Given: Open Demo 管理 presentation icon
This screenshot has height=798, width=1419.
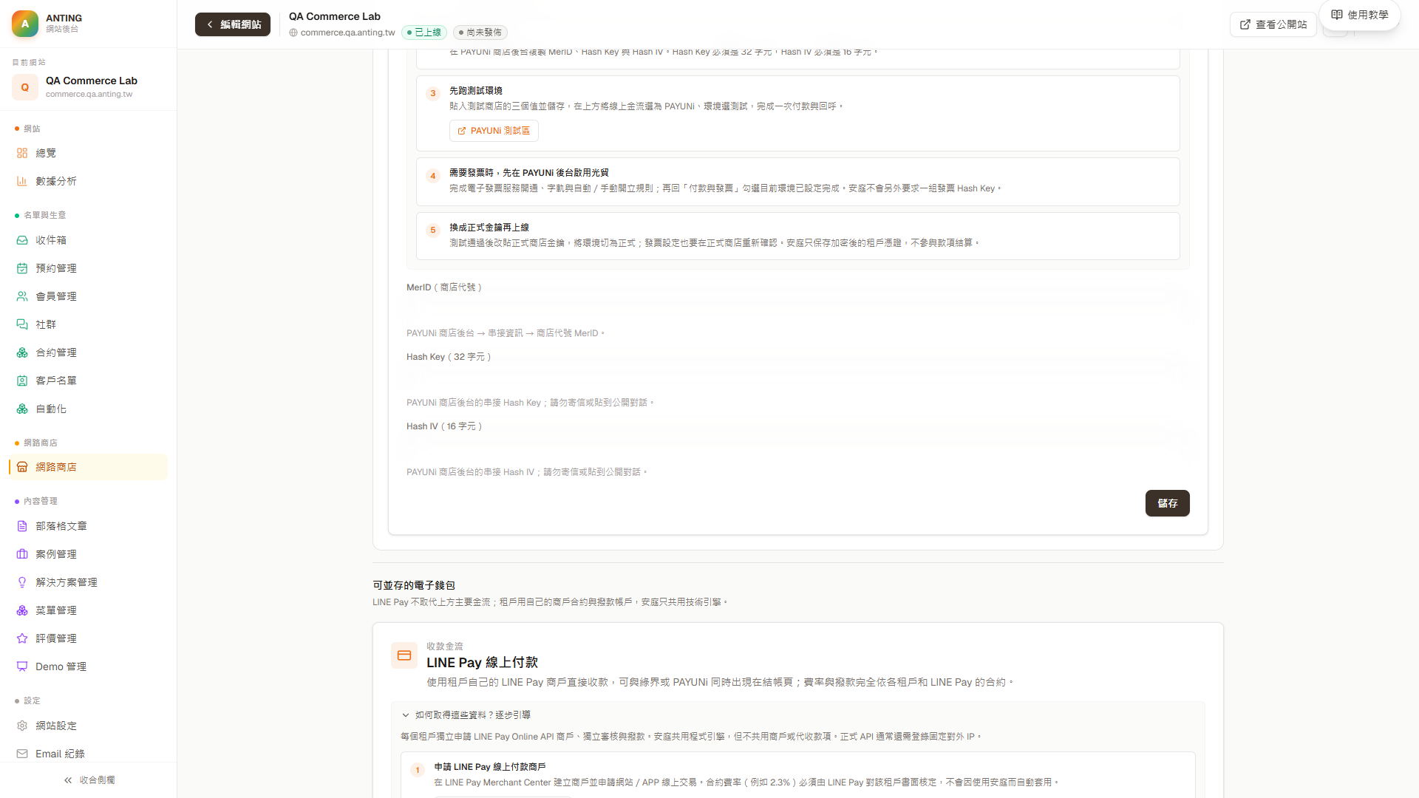Looking at the screenshot, I should [22, 666].
